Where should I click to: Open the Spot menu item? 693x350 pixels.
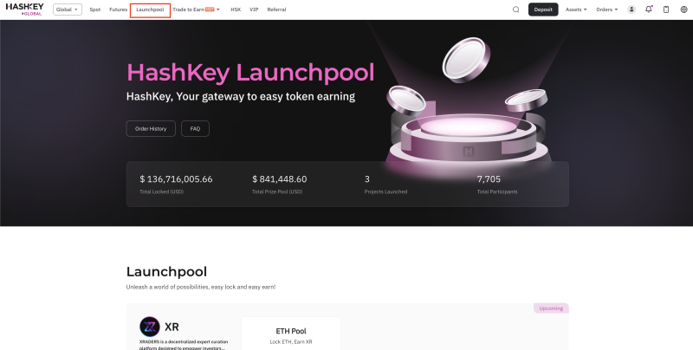click(95, 10)
